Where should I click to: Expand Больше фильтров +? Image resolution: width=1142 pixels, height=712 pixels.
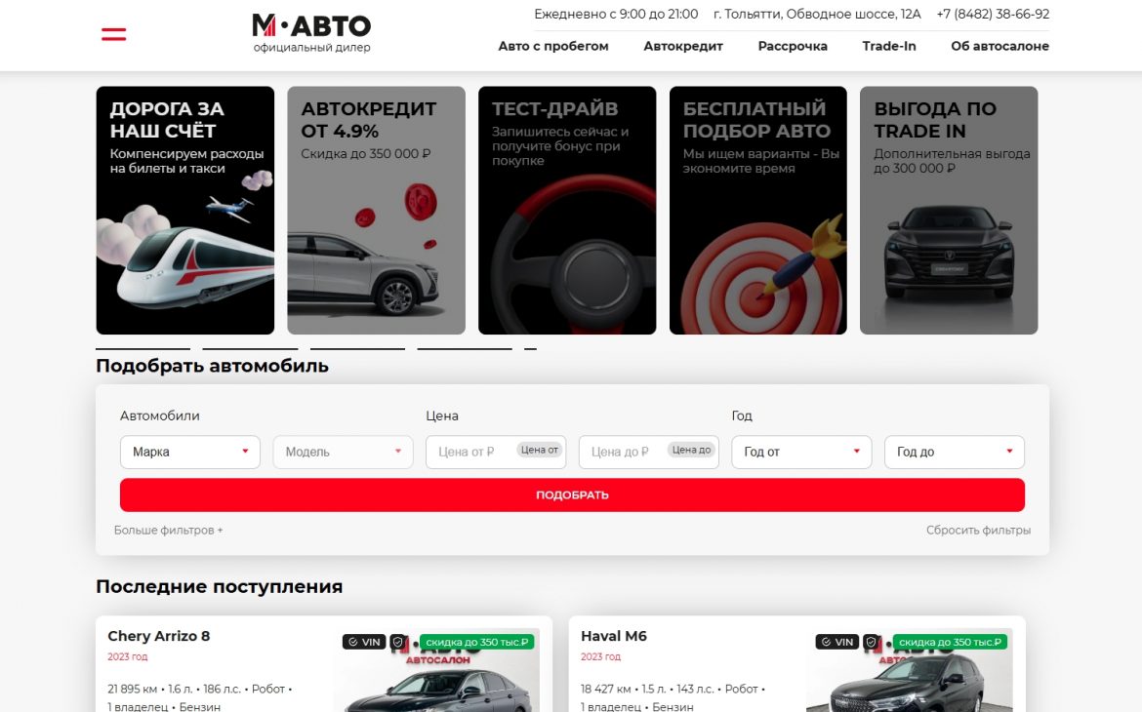point(168,530)
